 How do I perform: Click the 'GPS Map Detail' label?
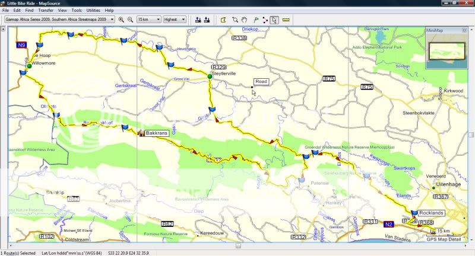pos(444,239)
